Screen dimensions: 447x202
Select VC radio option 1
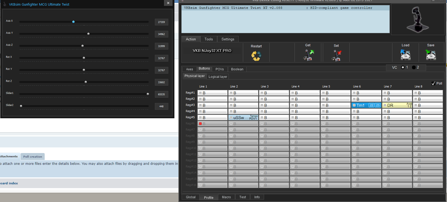[403, 67]
